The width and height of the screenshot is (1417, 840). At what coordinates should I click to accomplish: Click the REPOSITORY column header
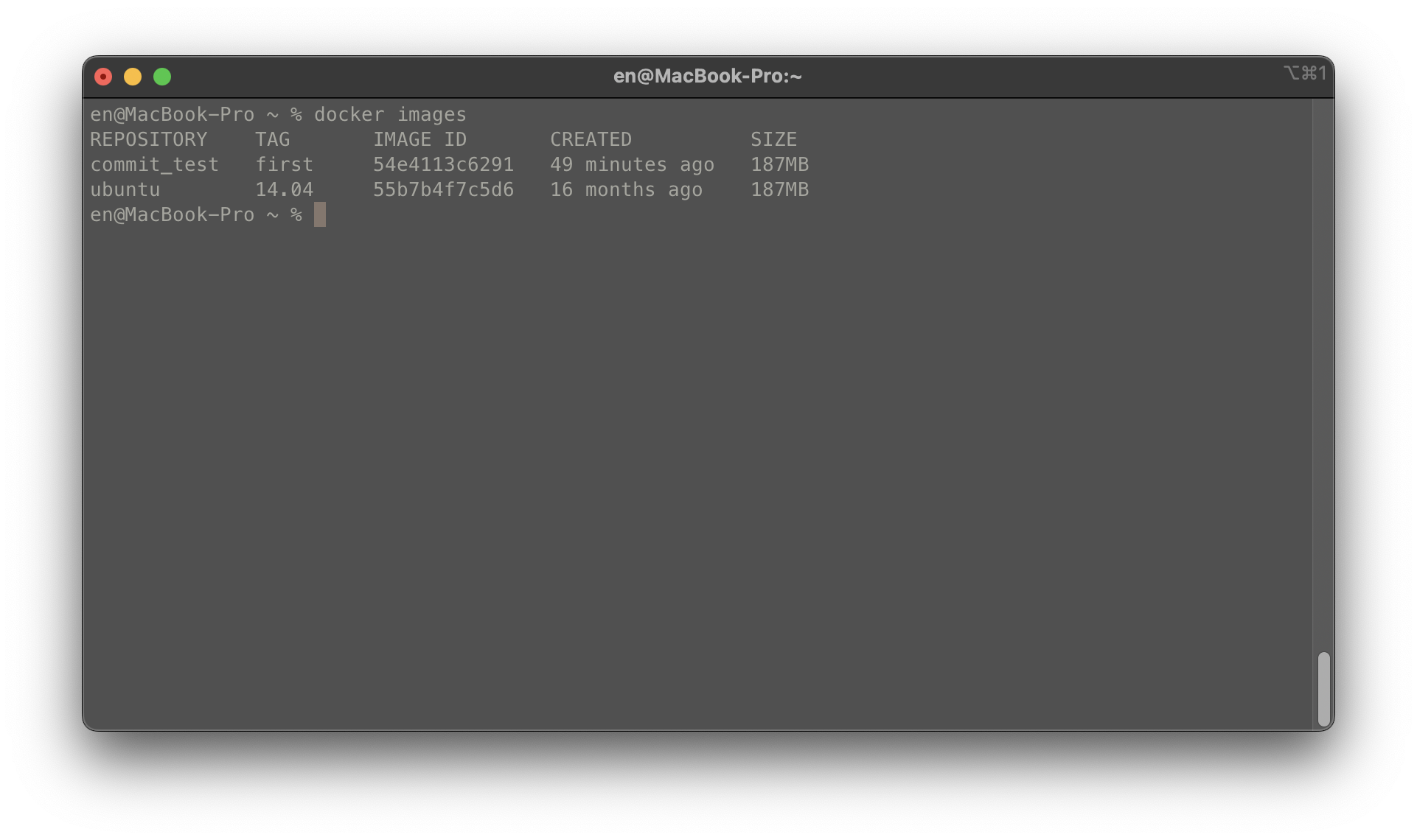tap(149, 140)
